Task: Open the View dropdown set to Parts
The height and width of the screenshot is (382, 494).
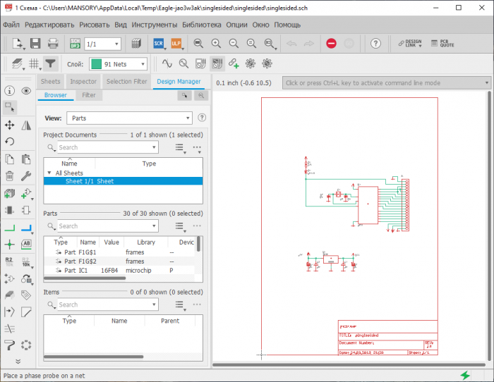Action: (x=129, y=118)
